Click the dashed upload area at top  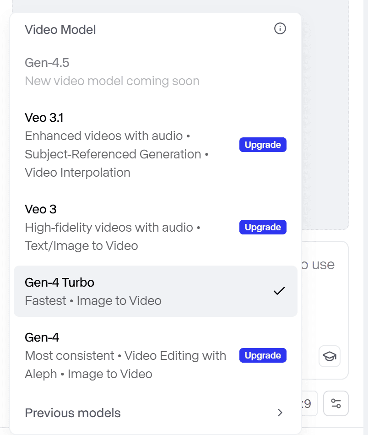[325, 114]
